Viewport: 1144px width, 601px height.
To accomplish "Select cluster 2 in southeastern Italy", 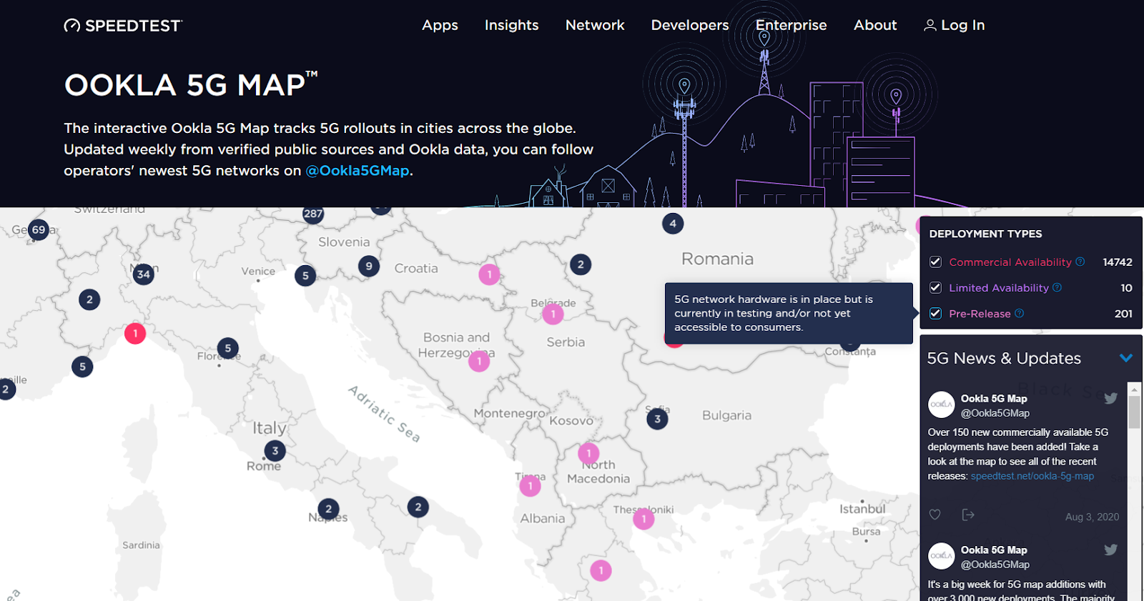I will [x=418, y=507].
